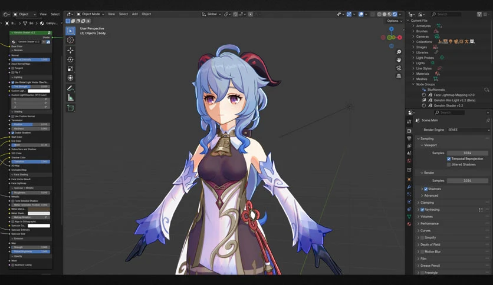Click the outliner filter funnel icon
The height and width of the screenshot is (285, 493).
479,14
